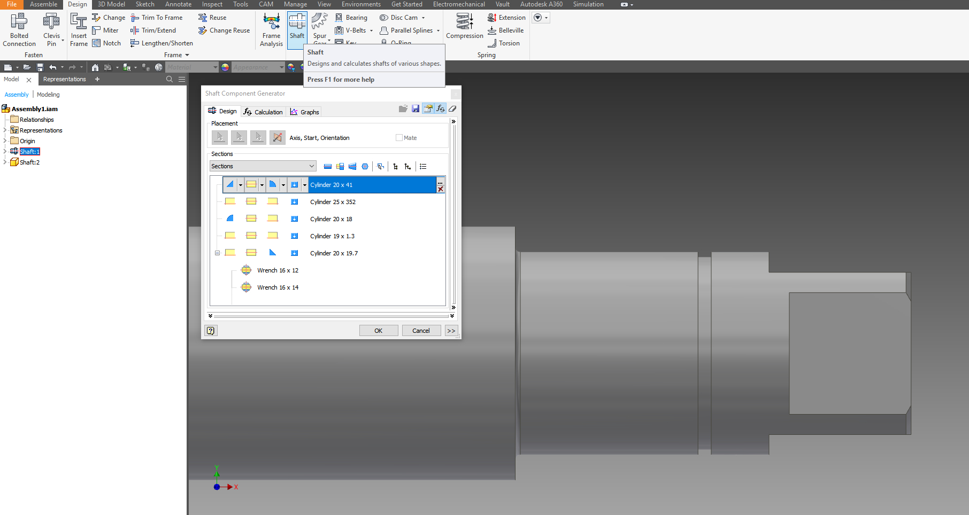Choose the Compression spring tool
The width and height of the screenshot is (969, 515).
click(x=464, y=26)
